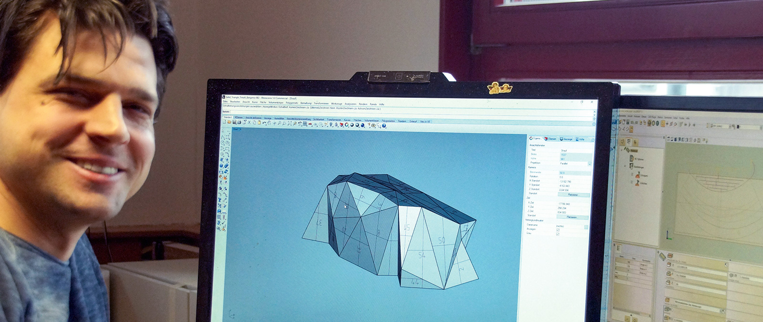Click the Y Ziel value 298.284
The width and height of the screenshot is (763, 322).
click(x=562, y=208)
